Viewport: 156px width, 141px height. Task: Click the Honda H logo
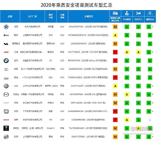6,111
